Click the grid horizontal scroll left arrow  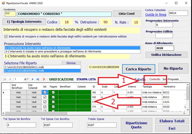point(3,113)
